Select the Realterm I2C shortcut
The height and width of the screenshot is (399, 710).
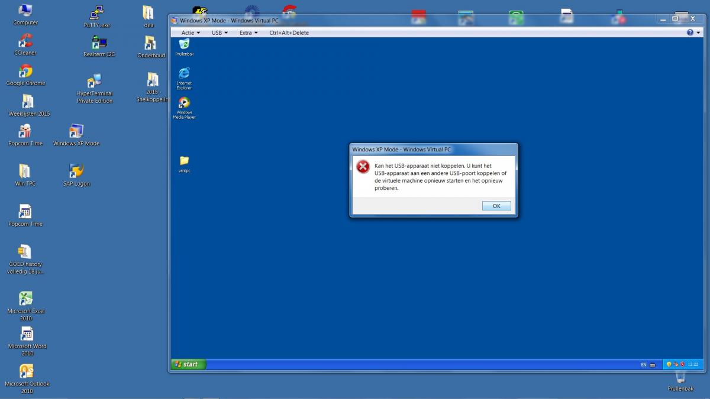99,46
